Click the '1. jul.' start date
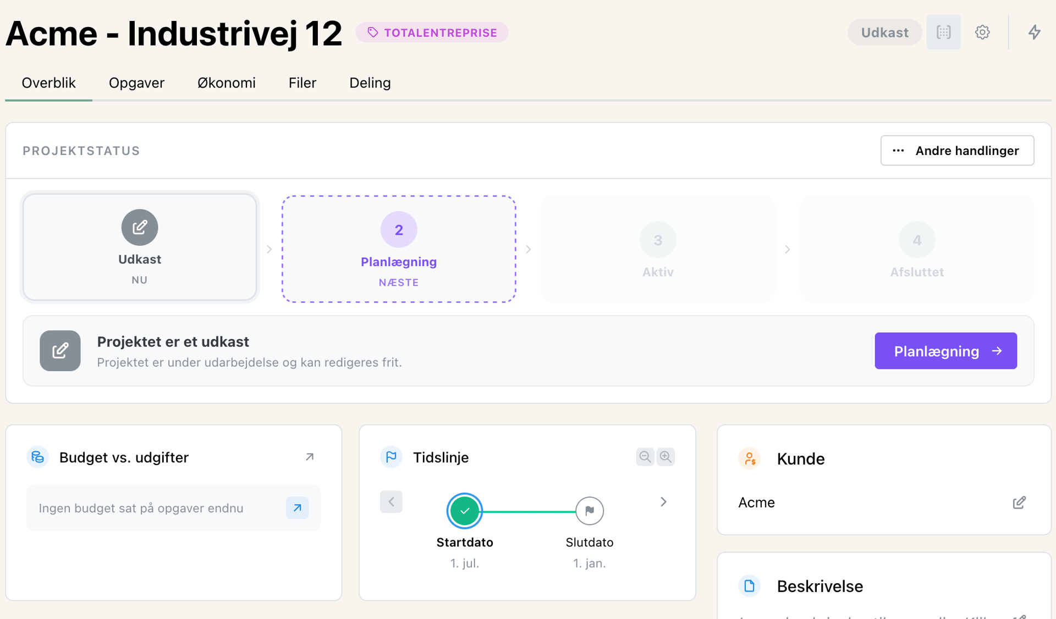The height and width of the screenshot is (619, 1056). tap(465, 563)
